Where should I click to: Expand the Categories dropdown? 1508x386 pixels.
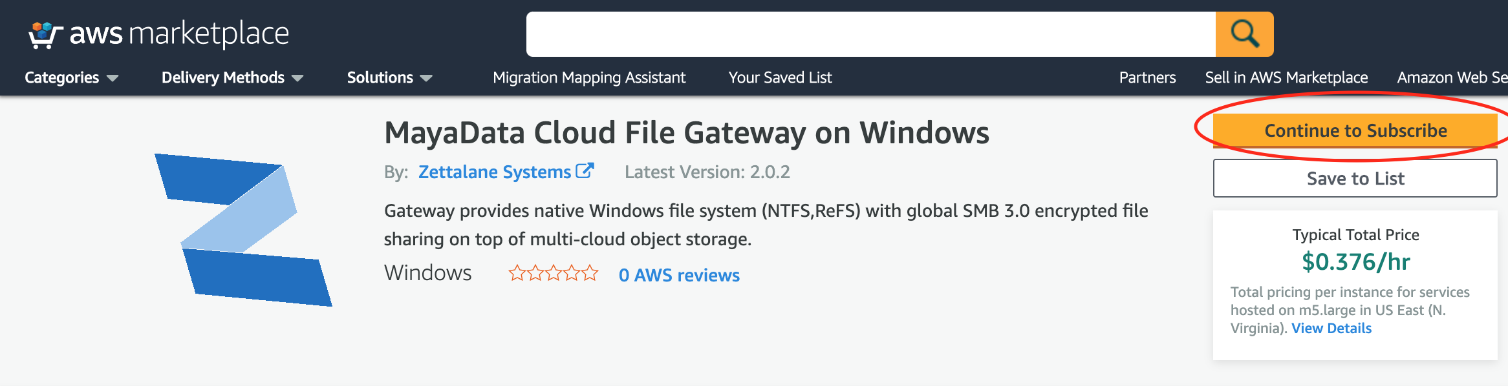point(71,77)
